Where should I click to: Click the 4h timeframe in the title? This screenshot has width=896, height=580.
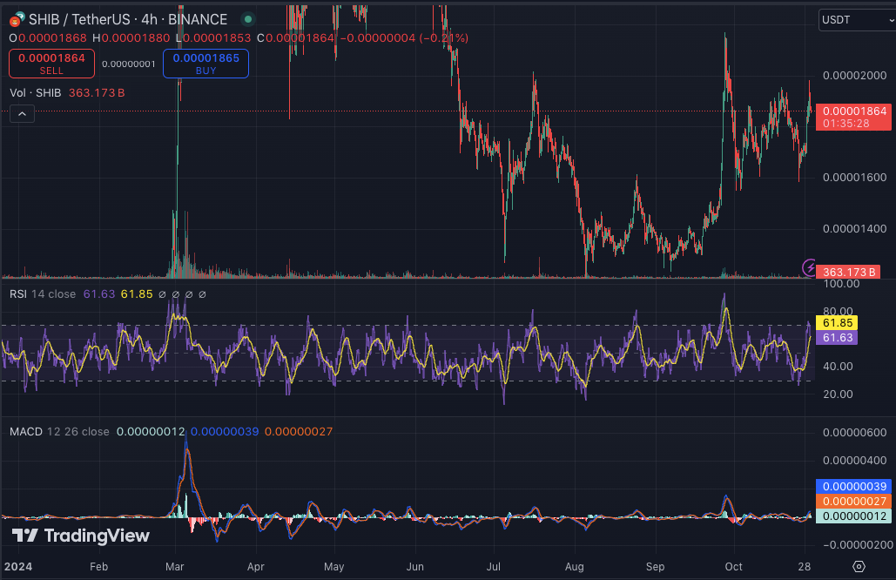(149, 19)
